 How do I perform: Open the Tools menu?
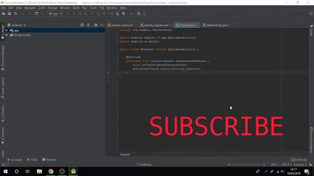(93, 8)
